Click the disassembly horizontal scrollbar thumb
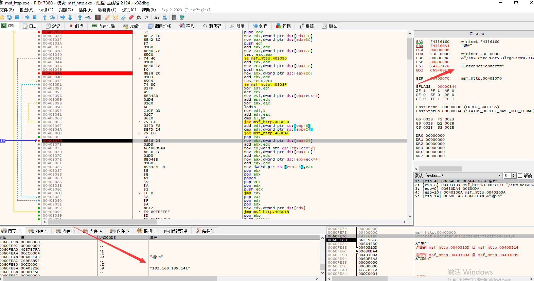 [x=102, y=222]
